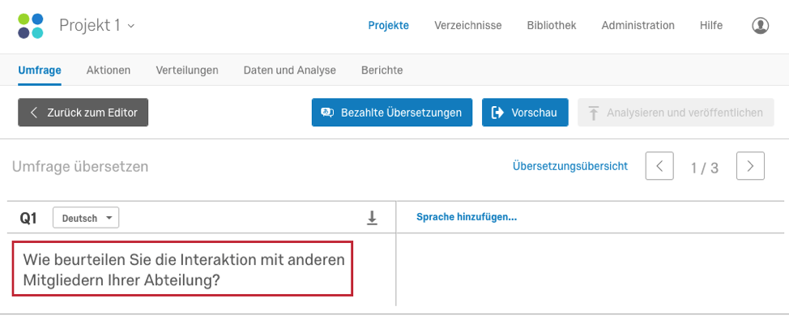Go to next question with right chevron
This screenshot has height=324, width=789.
[x=750, y=166]
